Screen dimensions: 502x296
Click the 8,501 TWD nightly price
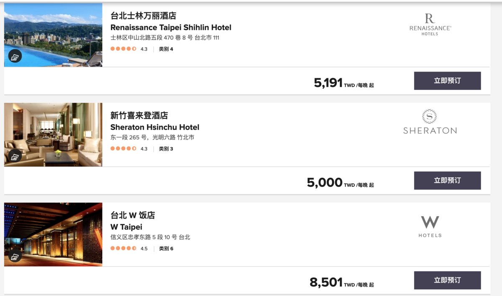click(342, 283)
